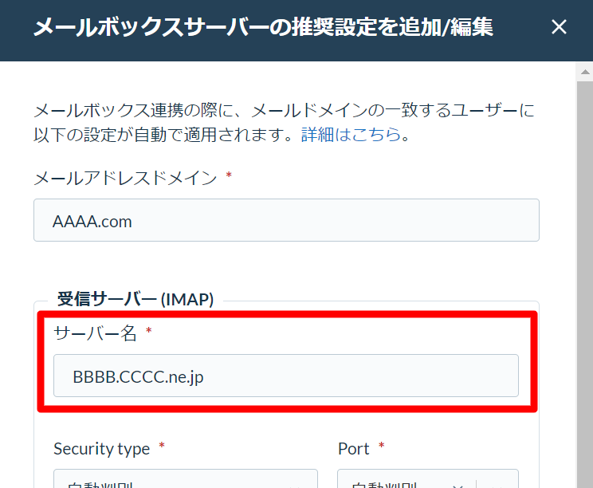The image size is (593, 488).
Task: Click the red asterisk beside Port
Action: click(x=381, y=445)
